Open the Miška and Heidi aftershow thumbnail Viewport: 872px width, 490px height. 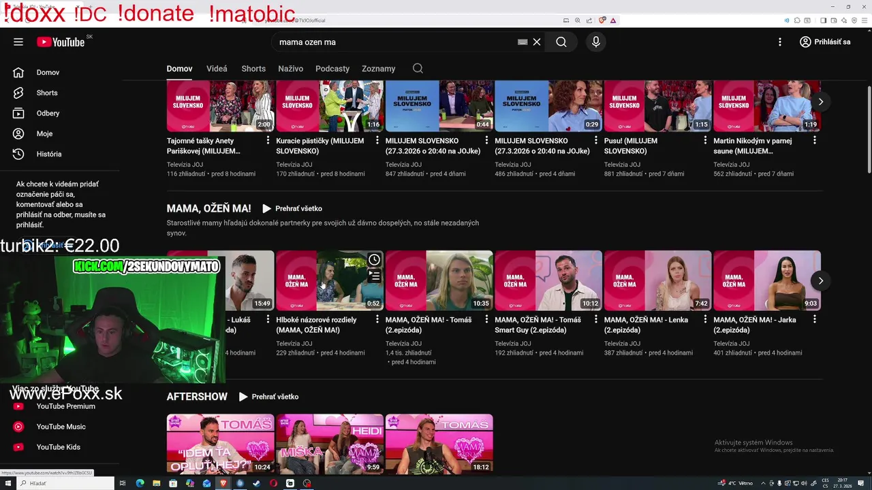coord(330,444)
